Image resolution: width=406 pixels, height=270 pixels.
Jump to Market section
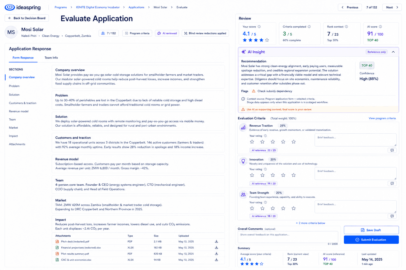tap(13, 128)
